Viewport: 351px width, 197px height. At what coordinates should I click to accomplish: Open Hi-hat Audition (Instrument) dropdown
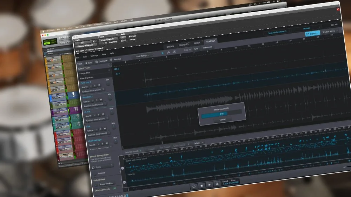coord(97,120)
